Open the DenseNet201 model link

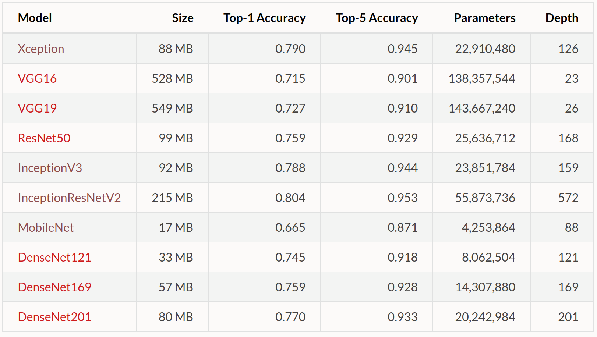(54, 317)
